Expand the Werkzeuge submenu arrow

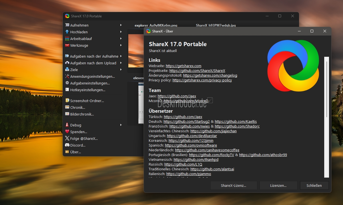point(121,45)
